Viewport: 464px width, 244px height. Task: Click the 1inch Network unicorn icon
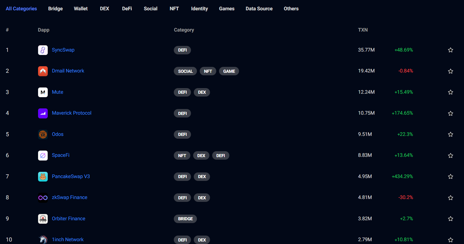tap(43, 240)
